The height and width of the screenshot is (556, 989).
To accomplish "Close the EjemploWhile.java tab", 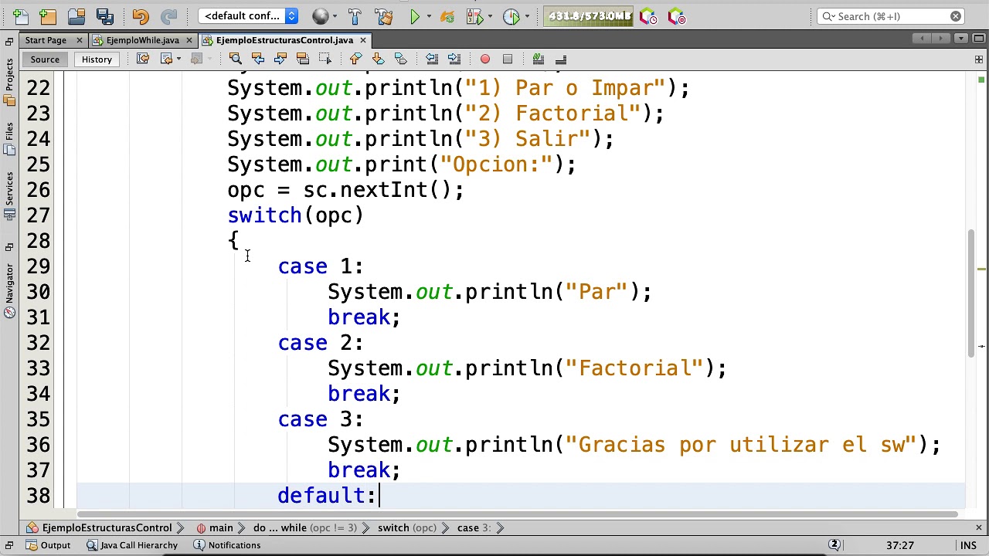I will [189, 40].
